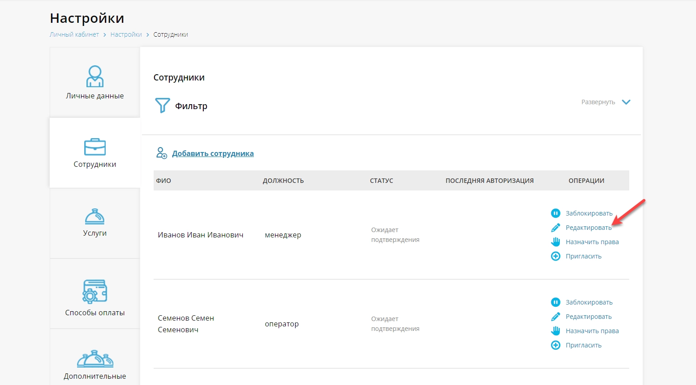696x385 pixels.
Task: Click the Дополнительные triple cloche icon
Action: (x=95, y=359)
